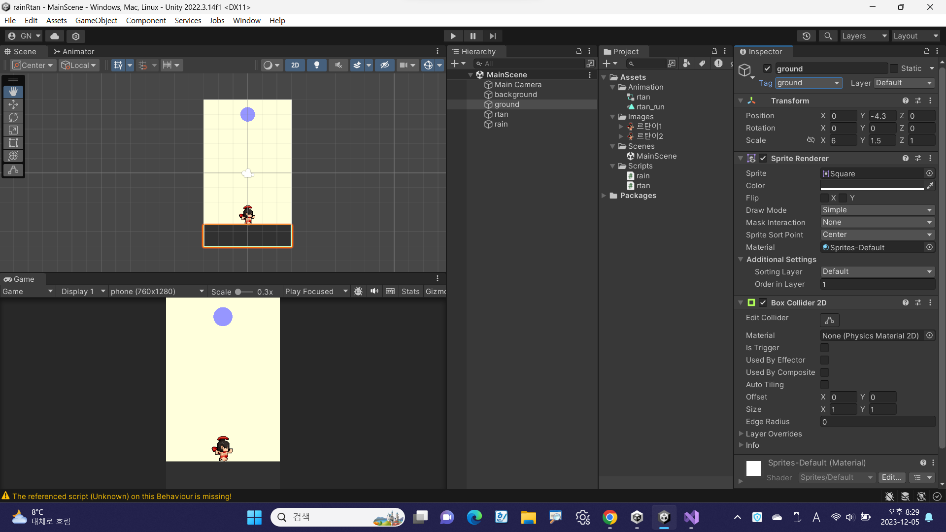Toggle Scene audio mute icon
Viewport: 946px width, 532px height.
tap(338, 65)
